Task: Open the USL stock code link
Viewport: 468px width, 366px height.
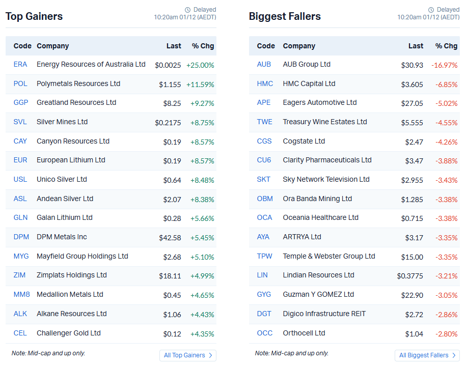Action: (20, 180)
